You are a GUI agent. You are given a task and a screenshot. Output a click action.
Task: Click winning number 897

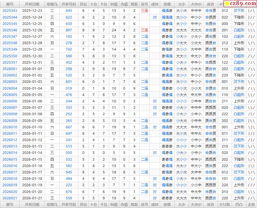tap(69, 30)
